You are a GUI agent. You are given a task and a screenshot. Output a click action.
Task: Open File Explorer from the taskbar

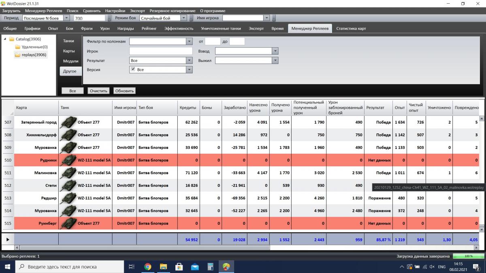163,267
